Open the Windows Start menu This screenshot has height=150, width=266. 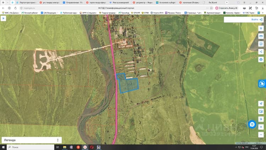pos(3,147)
